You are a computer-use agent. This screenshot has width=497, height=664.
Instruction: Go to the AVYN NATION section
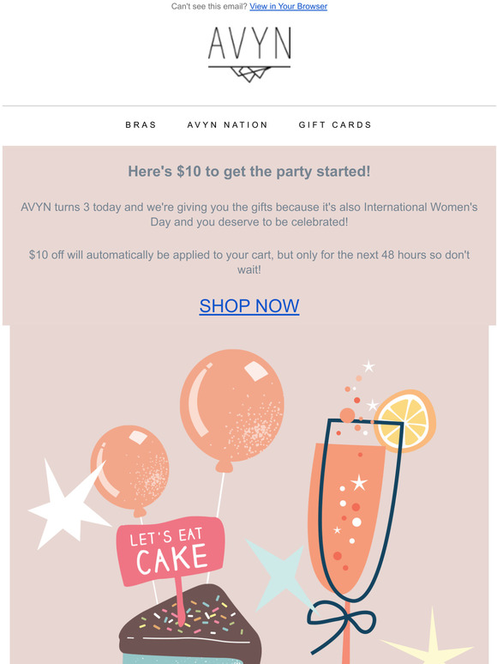[x=228, y=125]
